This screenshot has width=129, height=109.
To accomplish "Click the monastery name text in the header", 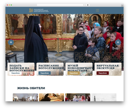I will tap(41, 10).
